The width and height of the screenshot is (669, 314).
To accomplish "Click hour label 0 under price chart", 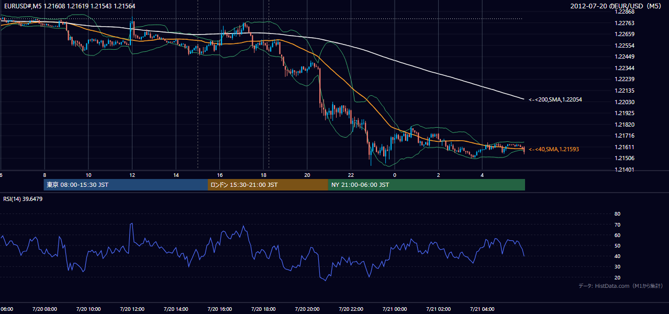I will click(x=395, y=175).
